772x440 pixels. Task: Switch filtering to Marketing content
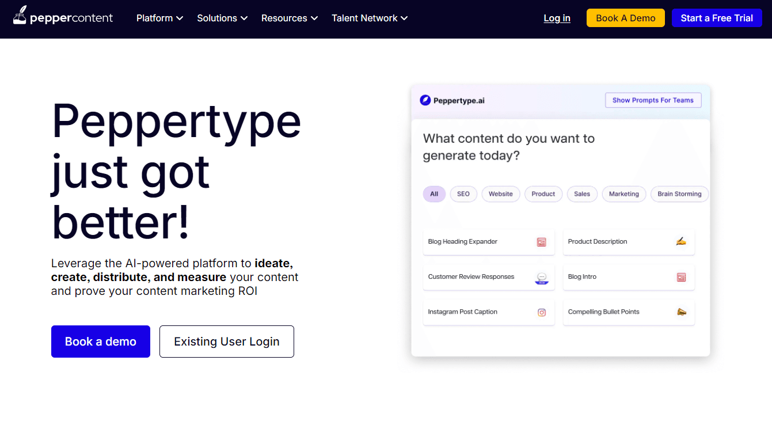pos(623,194)
